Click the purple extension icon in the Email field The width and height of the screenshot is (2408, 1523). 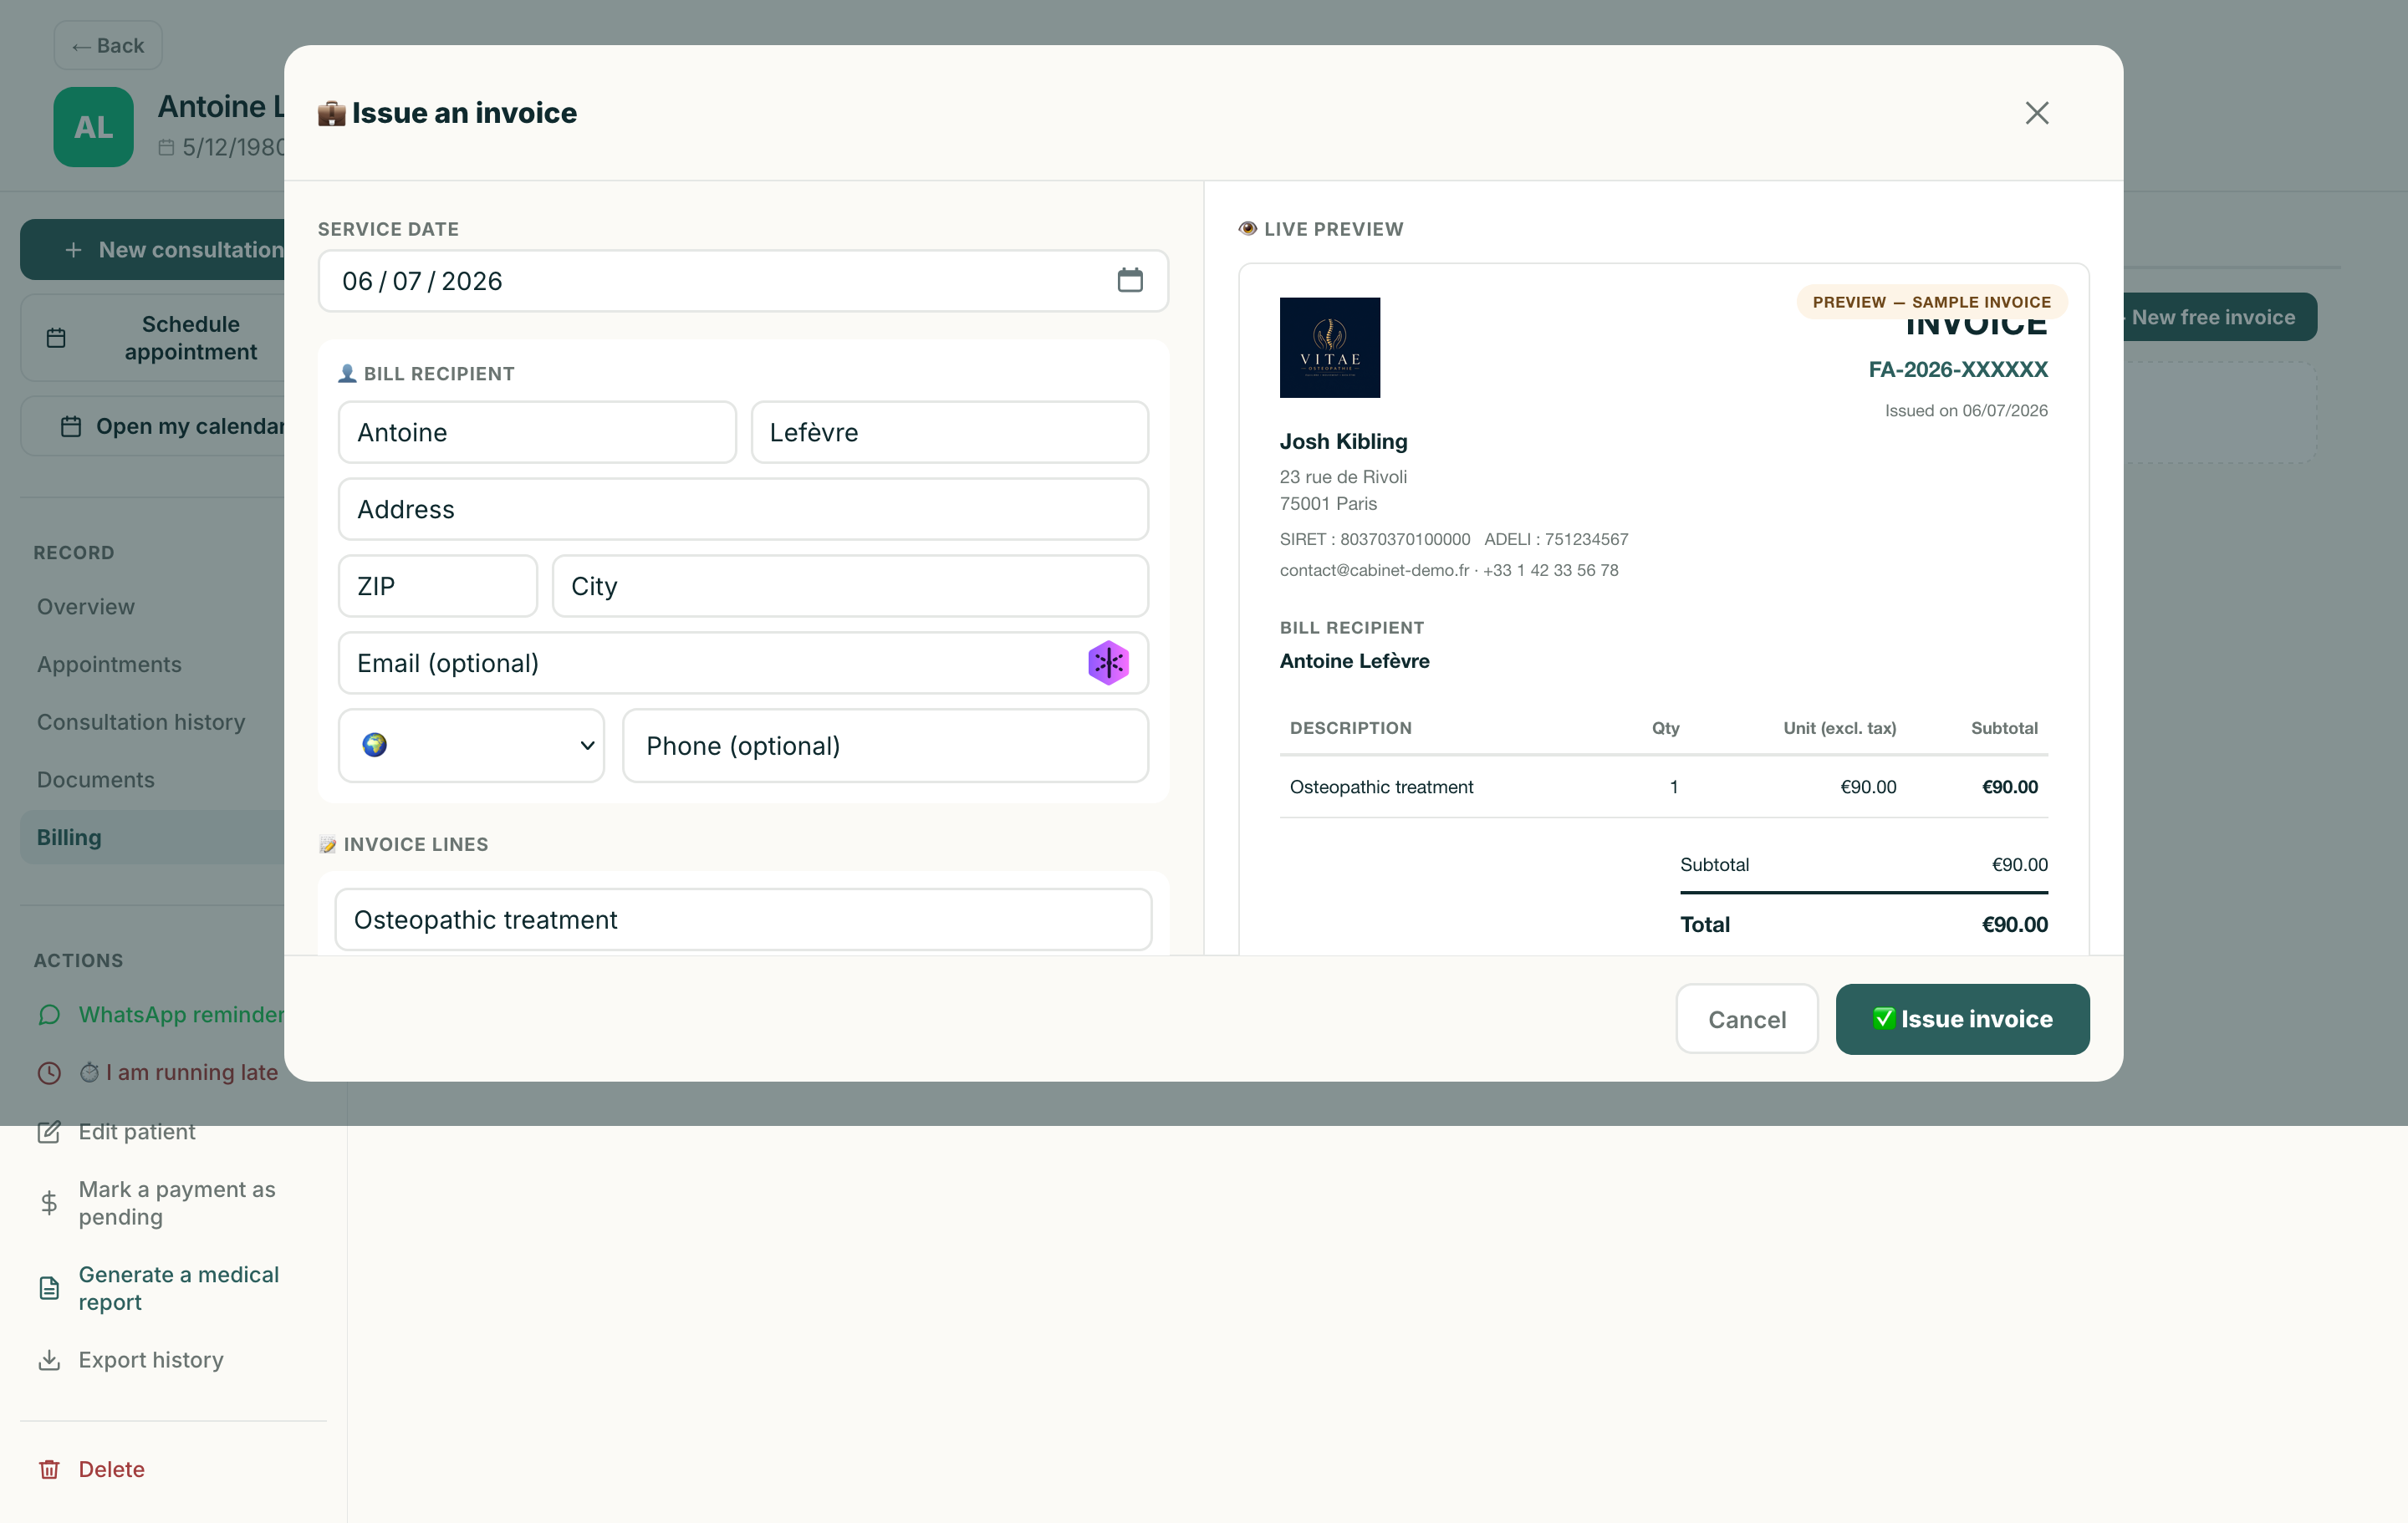pos(1108,662)
